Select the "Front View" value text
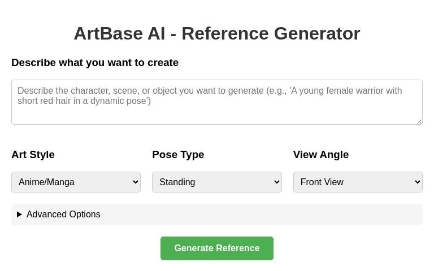Image resolution: width=434 pixels, height=271 pixels. [322, 182]
